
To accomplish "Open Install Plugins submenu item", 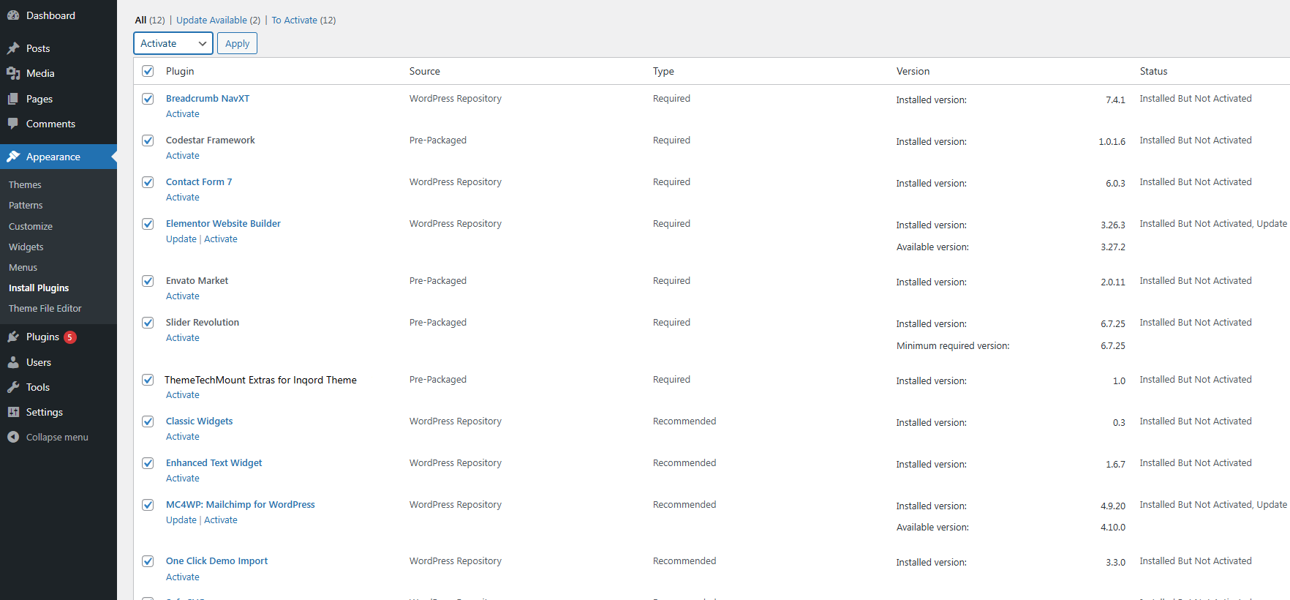I will coord(39,288).
